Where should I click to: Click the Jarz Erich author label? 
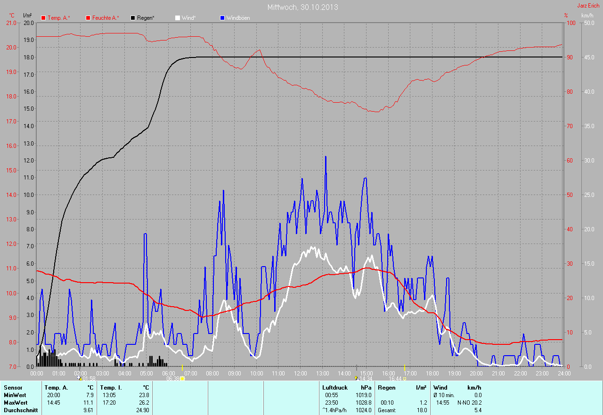588,6
